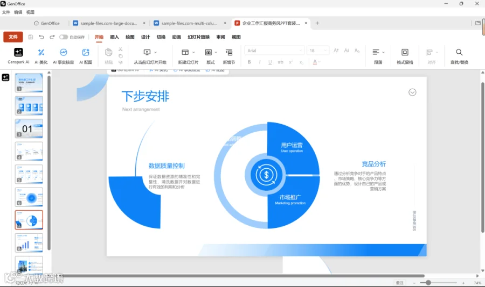Screen dimensions: 485x287
Task: Close the 企业工作汇报 PPT tab
Action: 306,23
